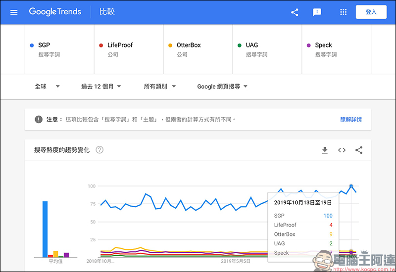Click the share icon in top header
396x272 pixels.
click(x=295, y=12)
